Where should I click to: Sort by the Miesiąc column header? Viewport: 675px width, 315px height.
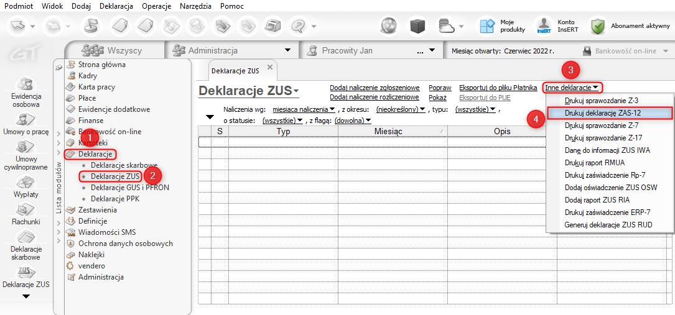[393, 131]
